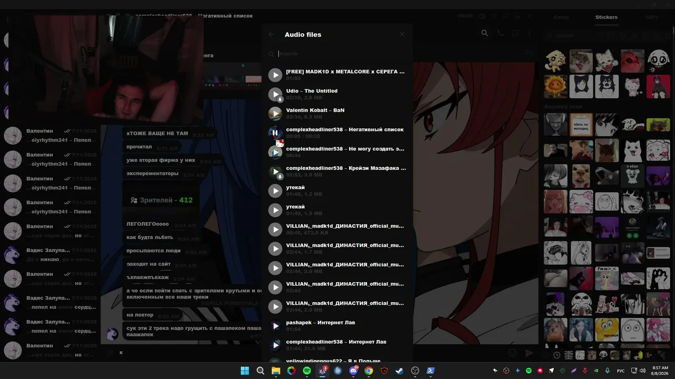675x379 pixels.
Task: Open Windows taskbar Search
Action: (x=260, y=371)
